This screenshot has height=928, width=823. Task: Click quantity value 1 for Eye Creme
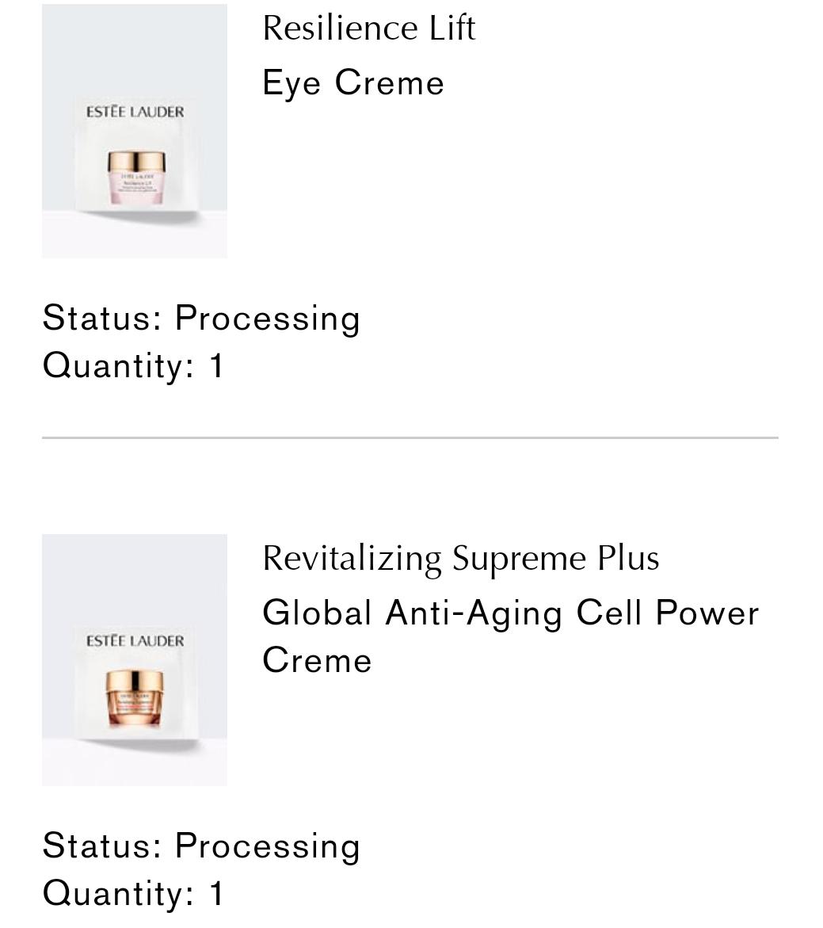(216, 365)
